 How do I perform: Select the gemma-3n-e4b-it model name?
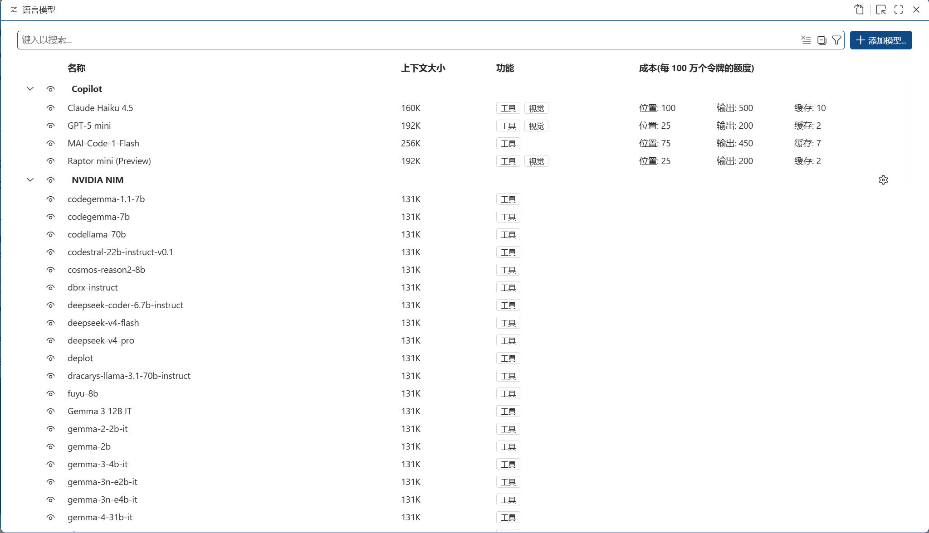pyautogui.click(x=103, y=499)
